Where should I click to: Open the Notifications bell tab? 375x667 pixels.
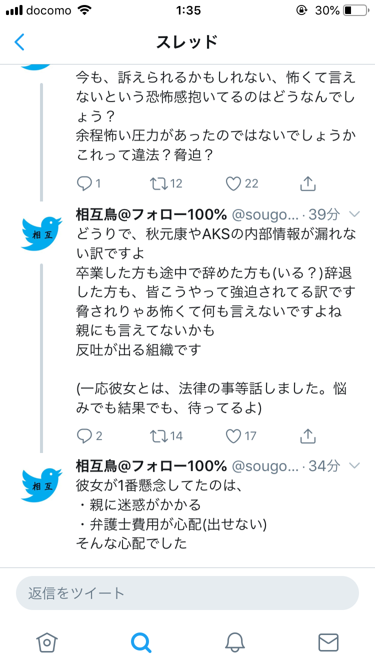pyautogui.click(x=234, y=642)
